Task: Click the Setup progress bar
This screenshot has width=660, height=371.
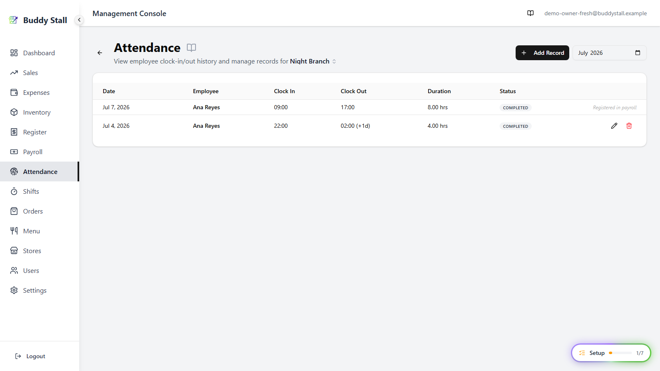Action: pos(620,353)
